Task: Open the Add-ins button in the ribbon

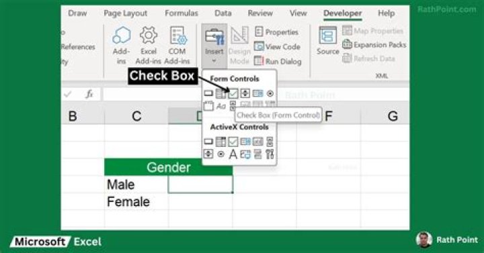Action: (x=121, y=46)
